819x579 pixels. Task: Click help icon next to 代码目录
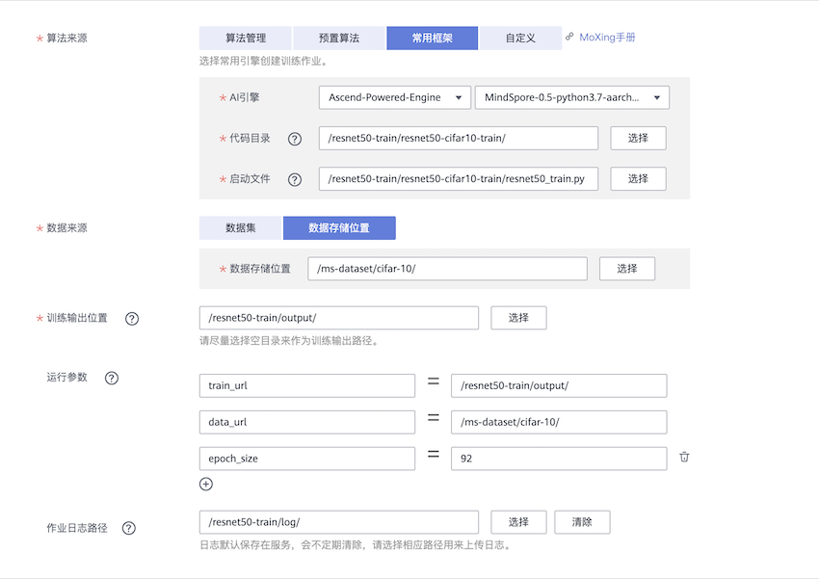(295, 139)
